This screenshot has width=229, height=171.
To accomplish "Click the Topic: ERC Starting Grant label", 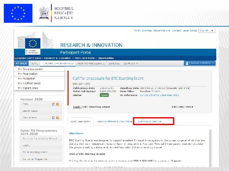I will 91,107.
